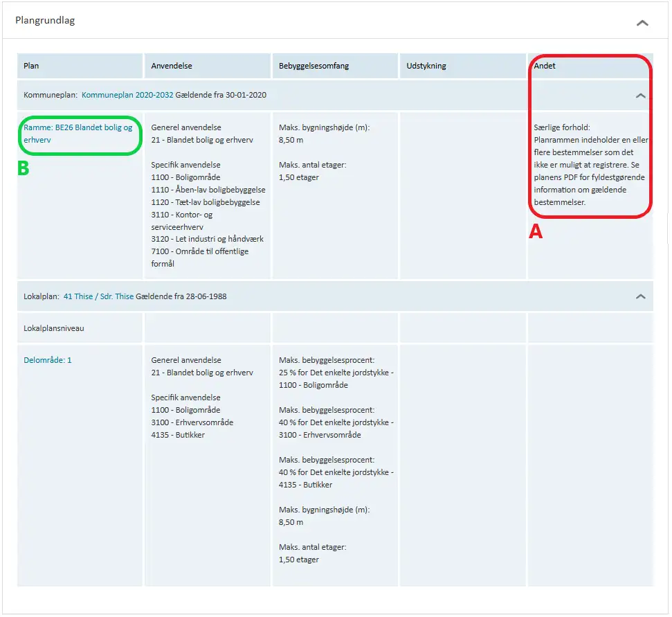Open the 41 Thise / Sdr. Thise link
Viewport: 672px width, 617px height.
click(x=98, y=296)
